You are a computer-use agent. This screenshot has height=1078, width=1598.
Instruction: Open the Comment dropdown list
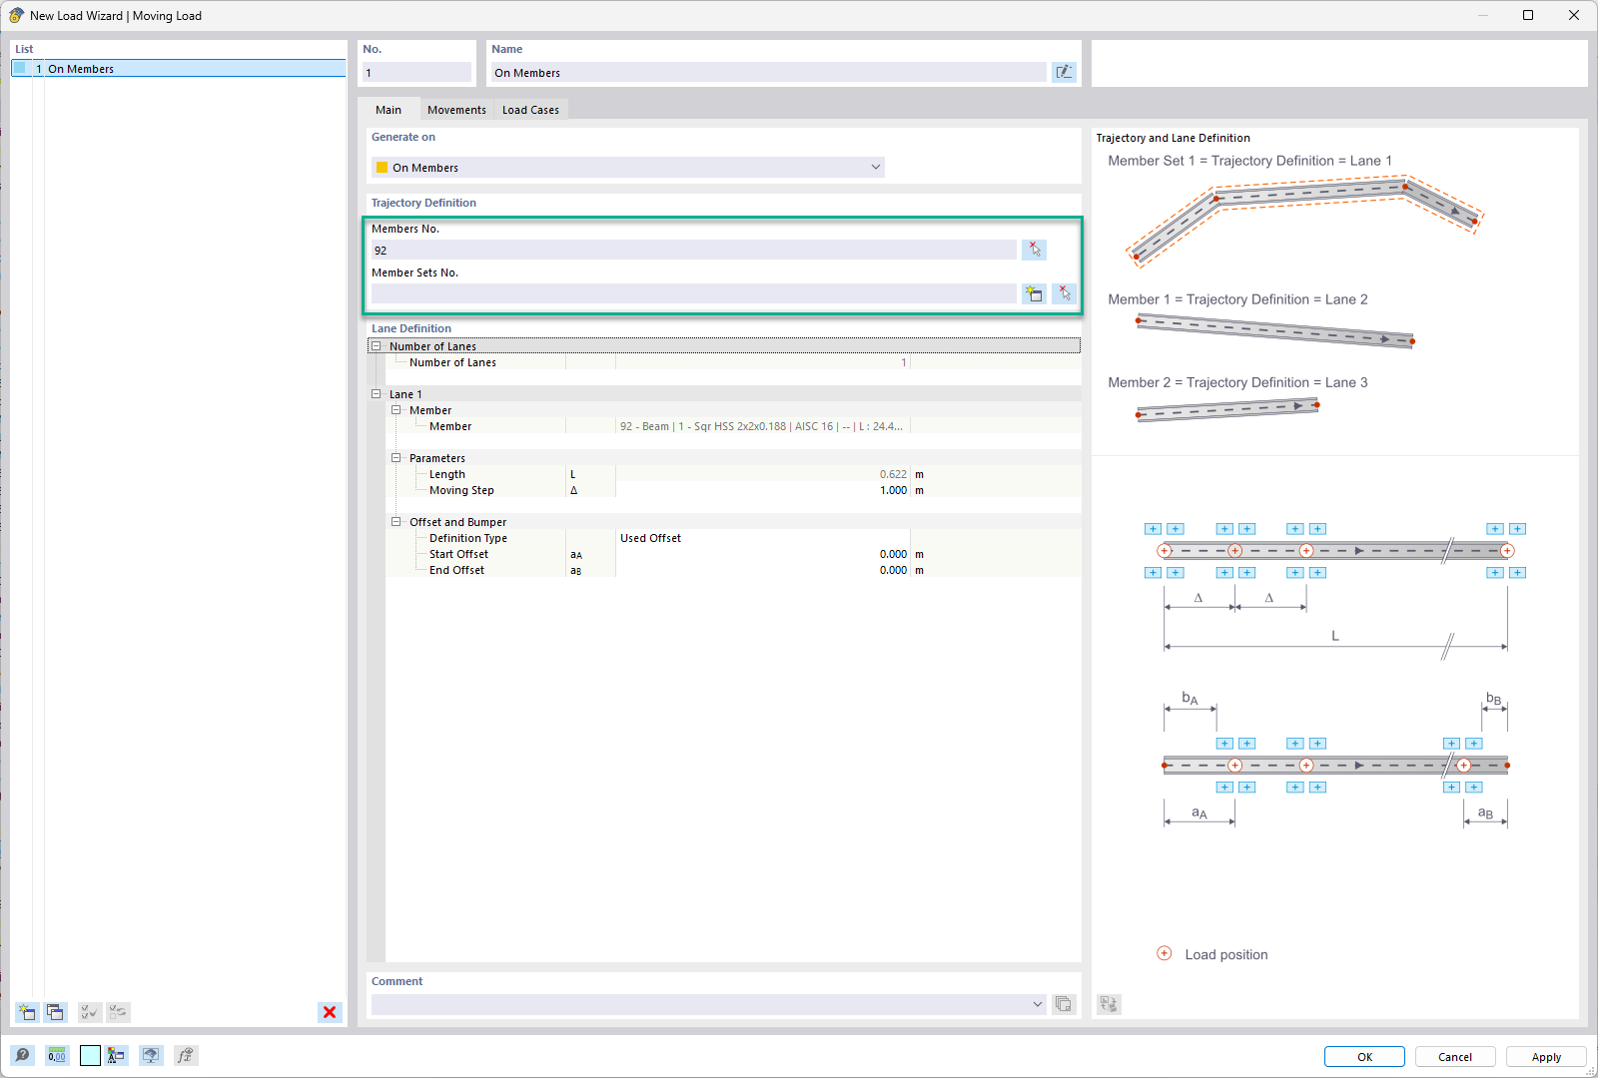[x=1037, y=1004]
